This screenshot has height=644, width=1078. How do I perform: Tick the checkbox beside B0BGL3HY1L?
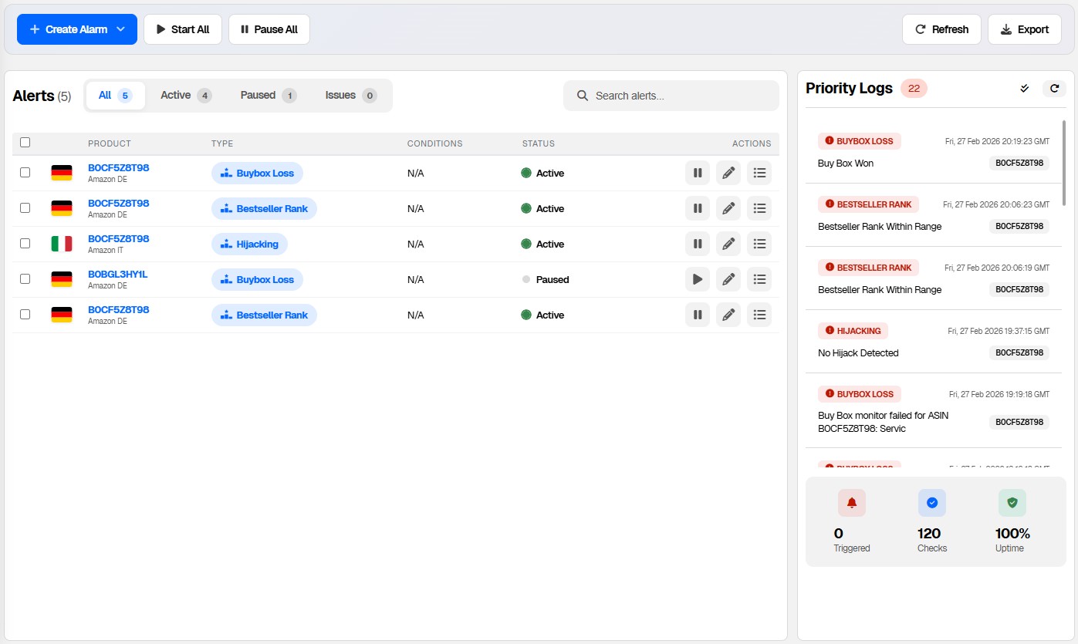pos(25,278)
